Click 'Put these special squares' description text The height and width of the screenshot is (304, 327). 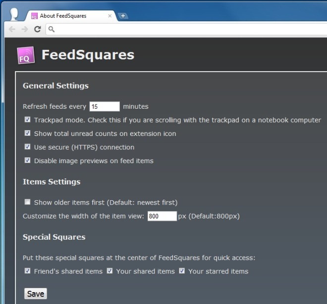point(139,258)
